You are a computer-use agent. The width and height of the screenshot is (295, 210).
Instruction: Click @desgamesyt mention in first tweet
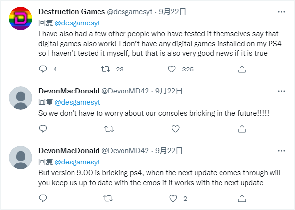[77, 22]
